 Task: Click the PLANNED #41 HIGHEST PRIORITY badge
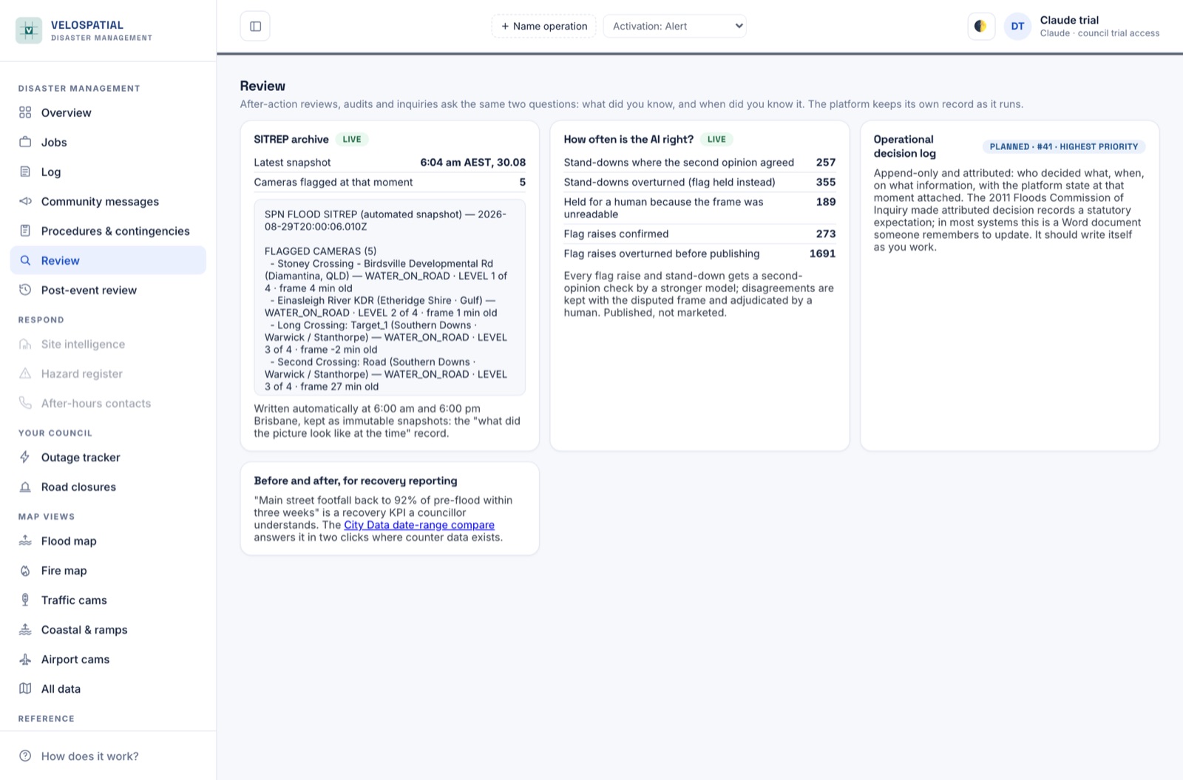pyautogui.click(x=1064, y=146)
